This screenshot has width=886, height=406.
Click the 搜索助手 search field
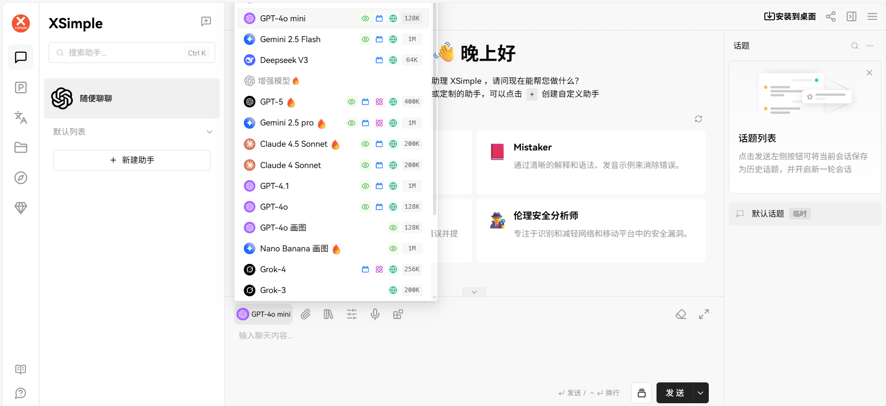coord(125,53)
